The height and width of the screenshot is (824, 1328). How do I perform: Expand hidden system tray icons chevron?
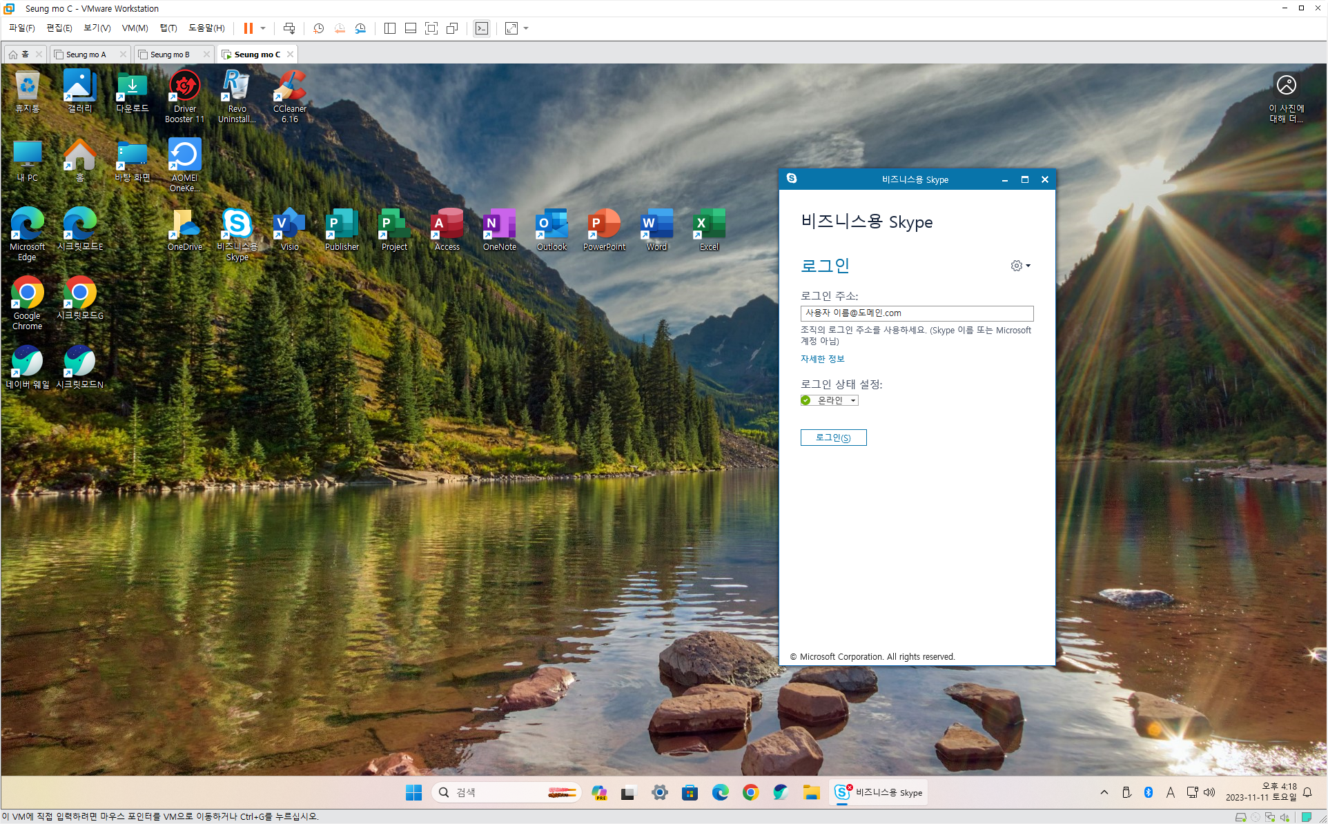pos(1104,792)
